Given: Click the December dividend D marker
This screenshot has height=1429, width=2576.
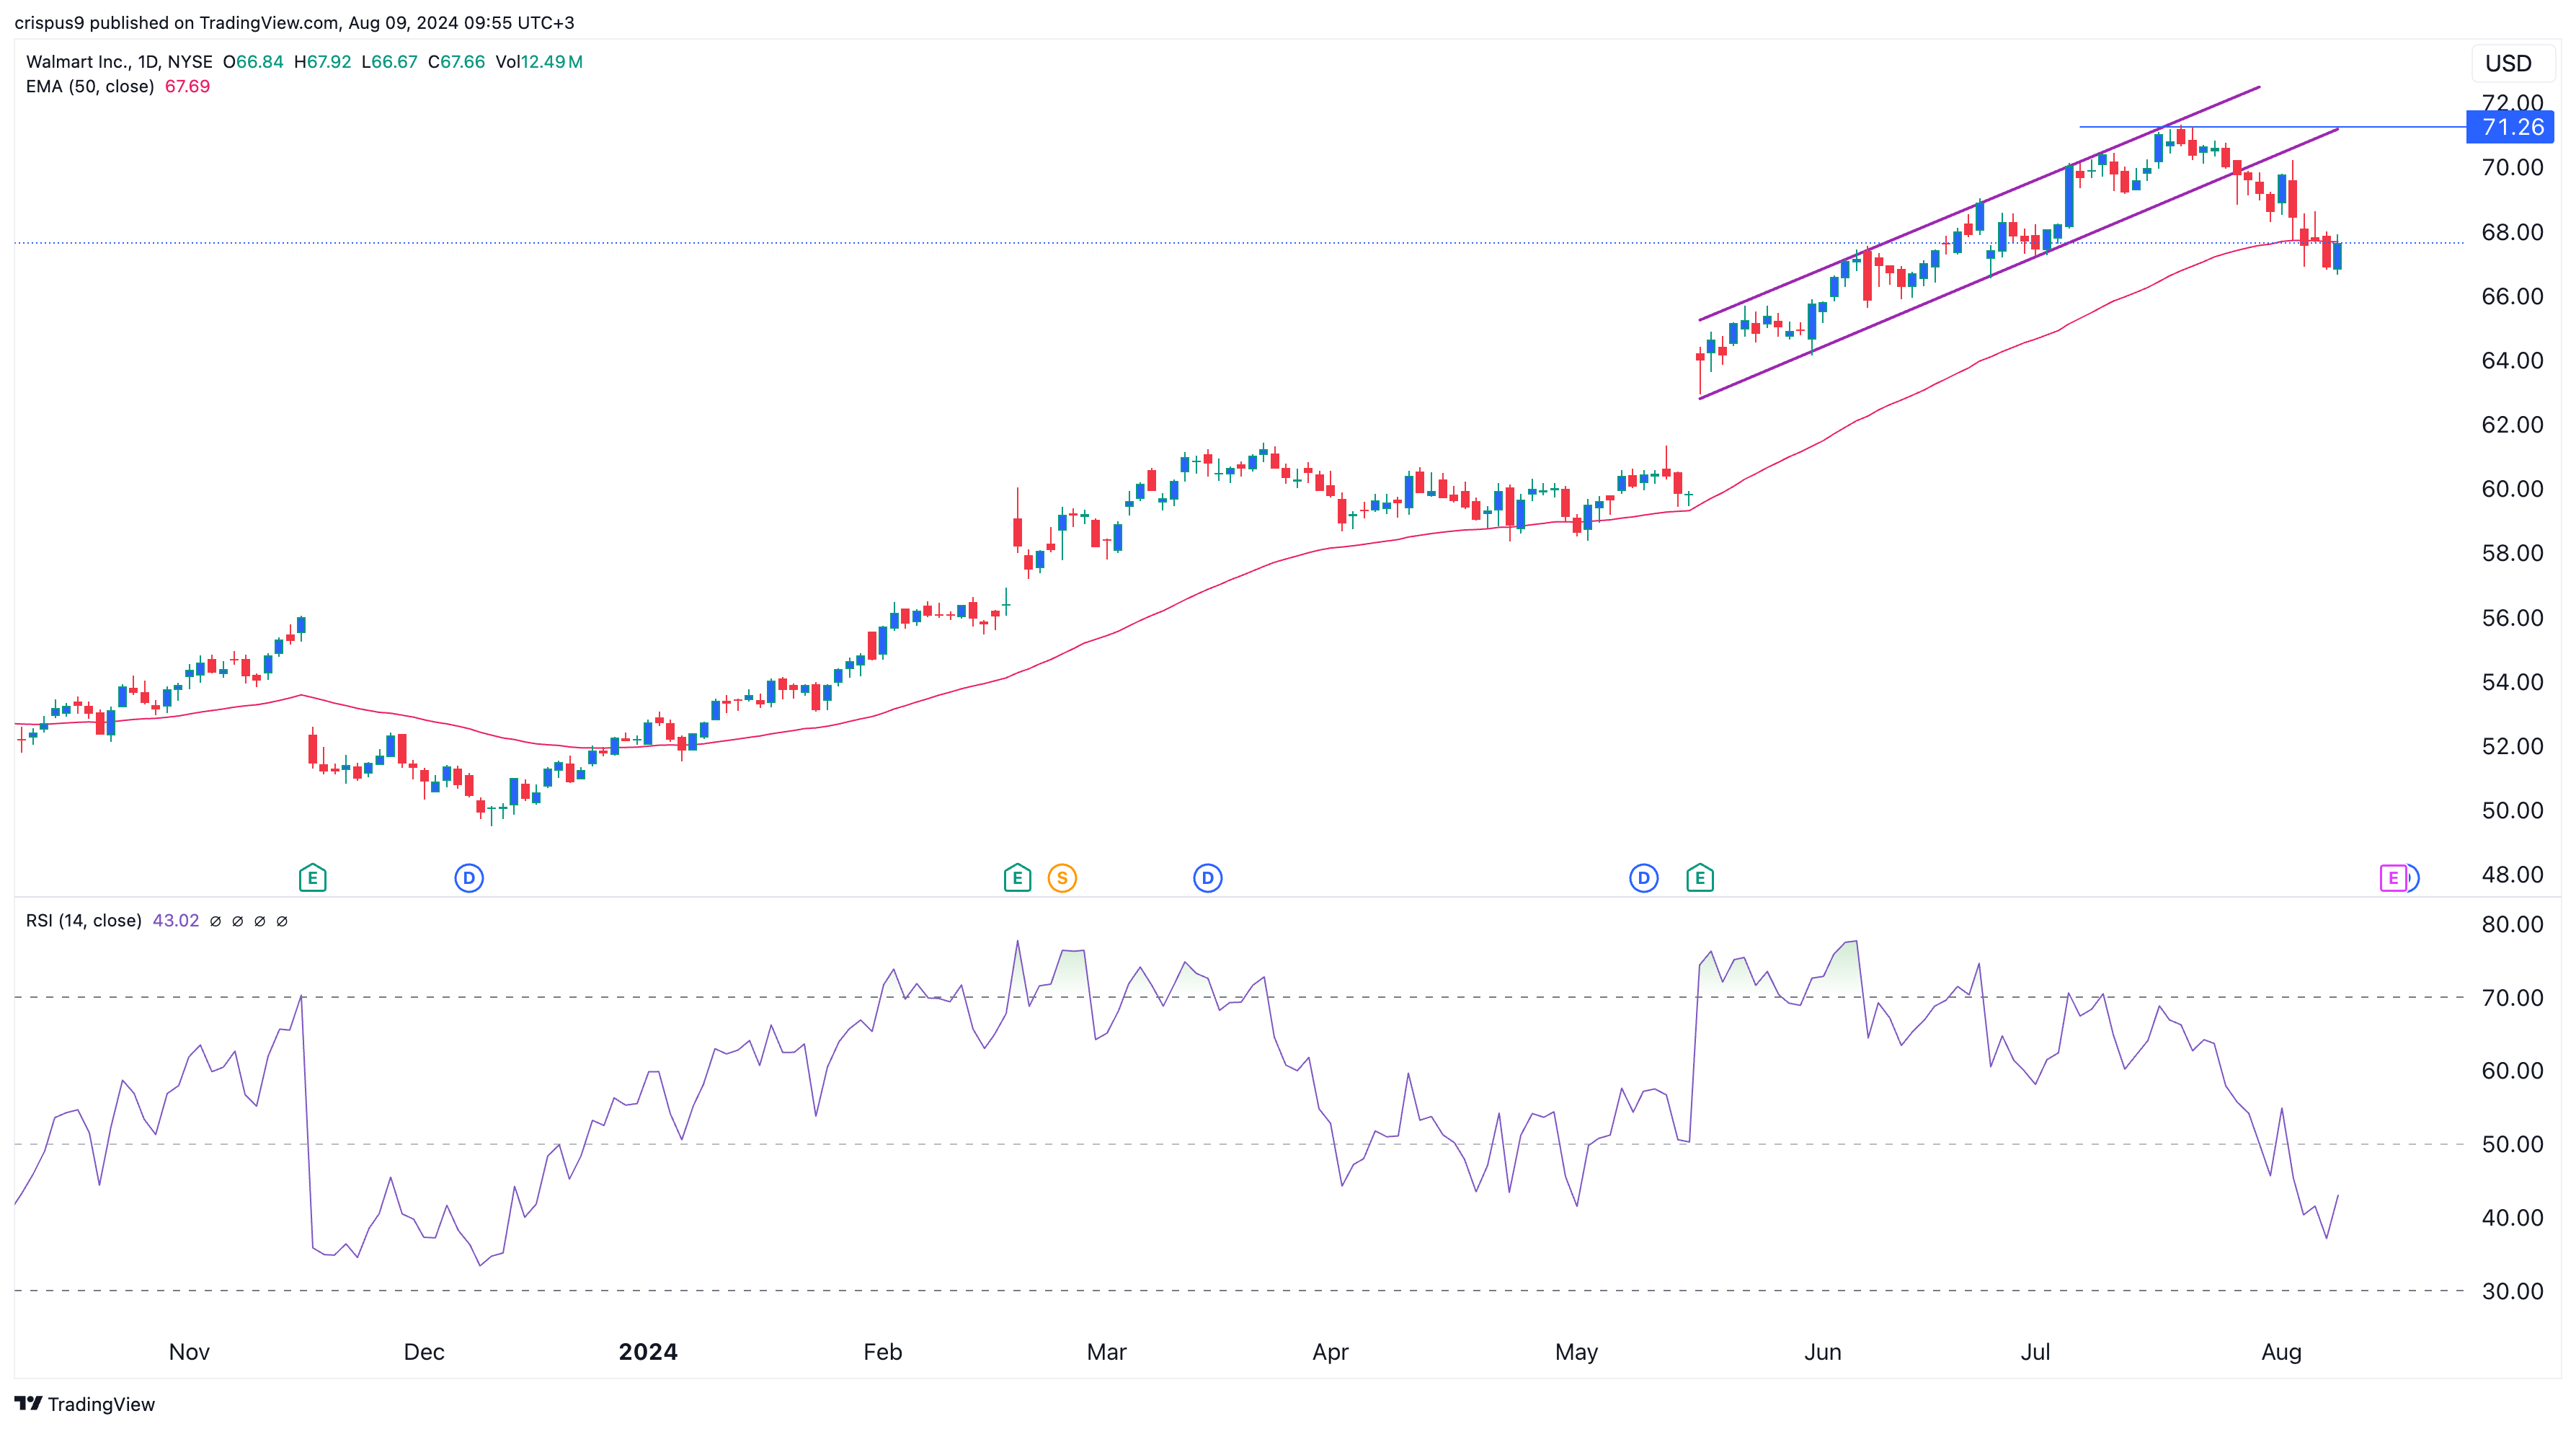Looking at the screenshot, I should [x=469, y=878].
